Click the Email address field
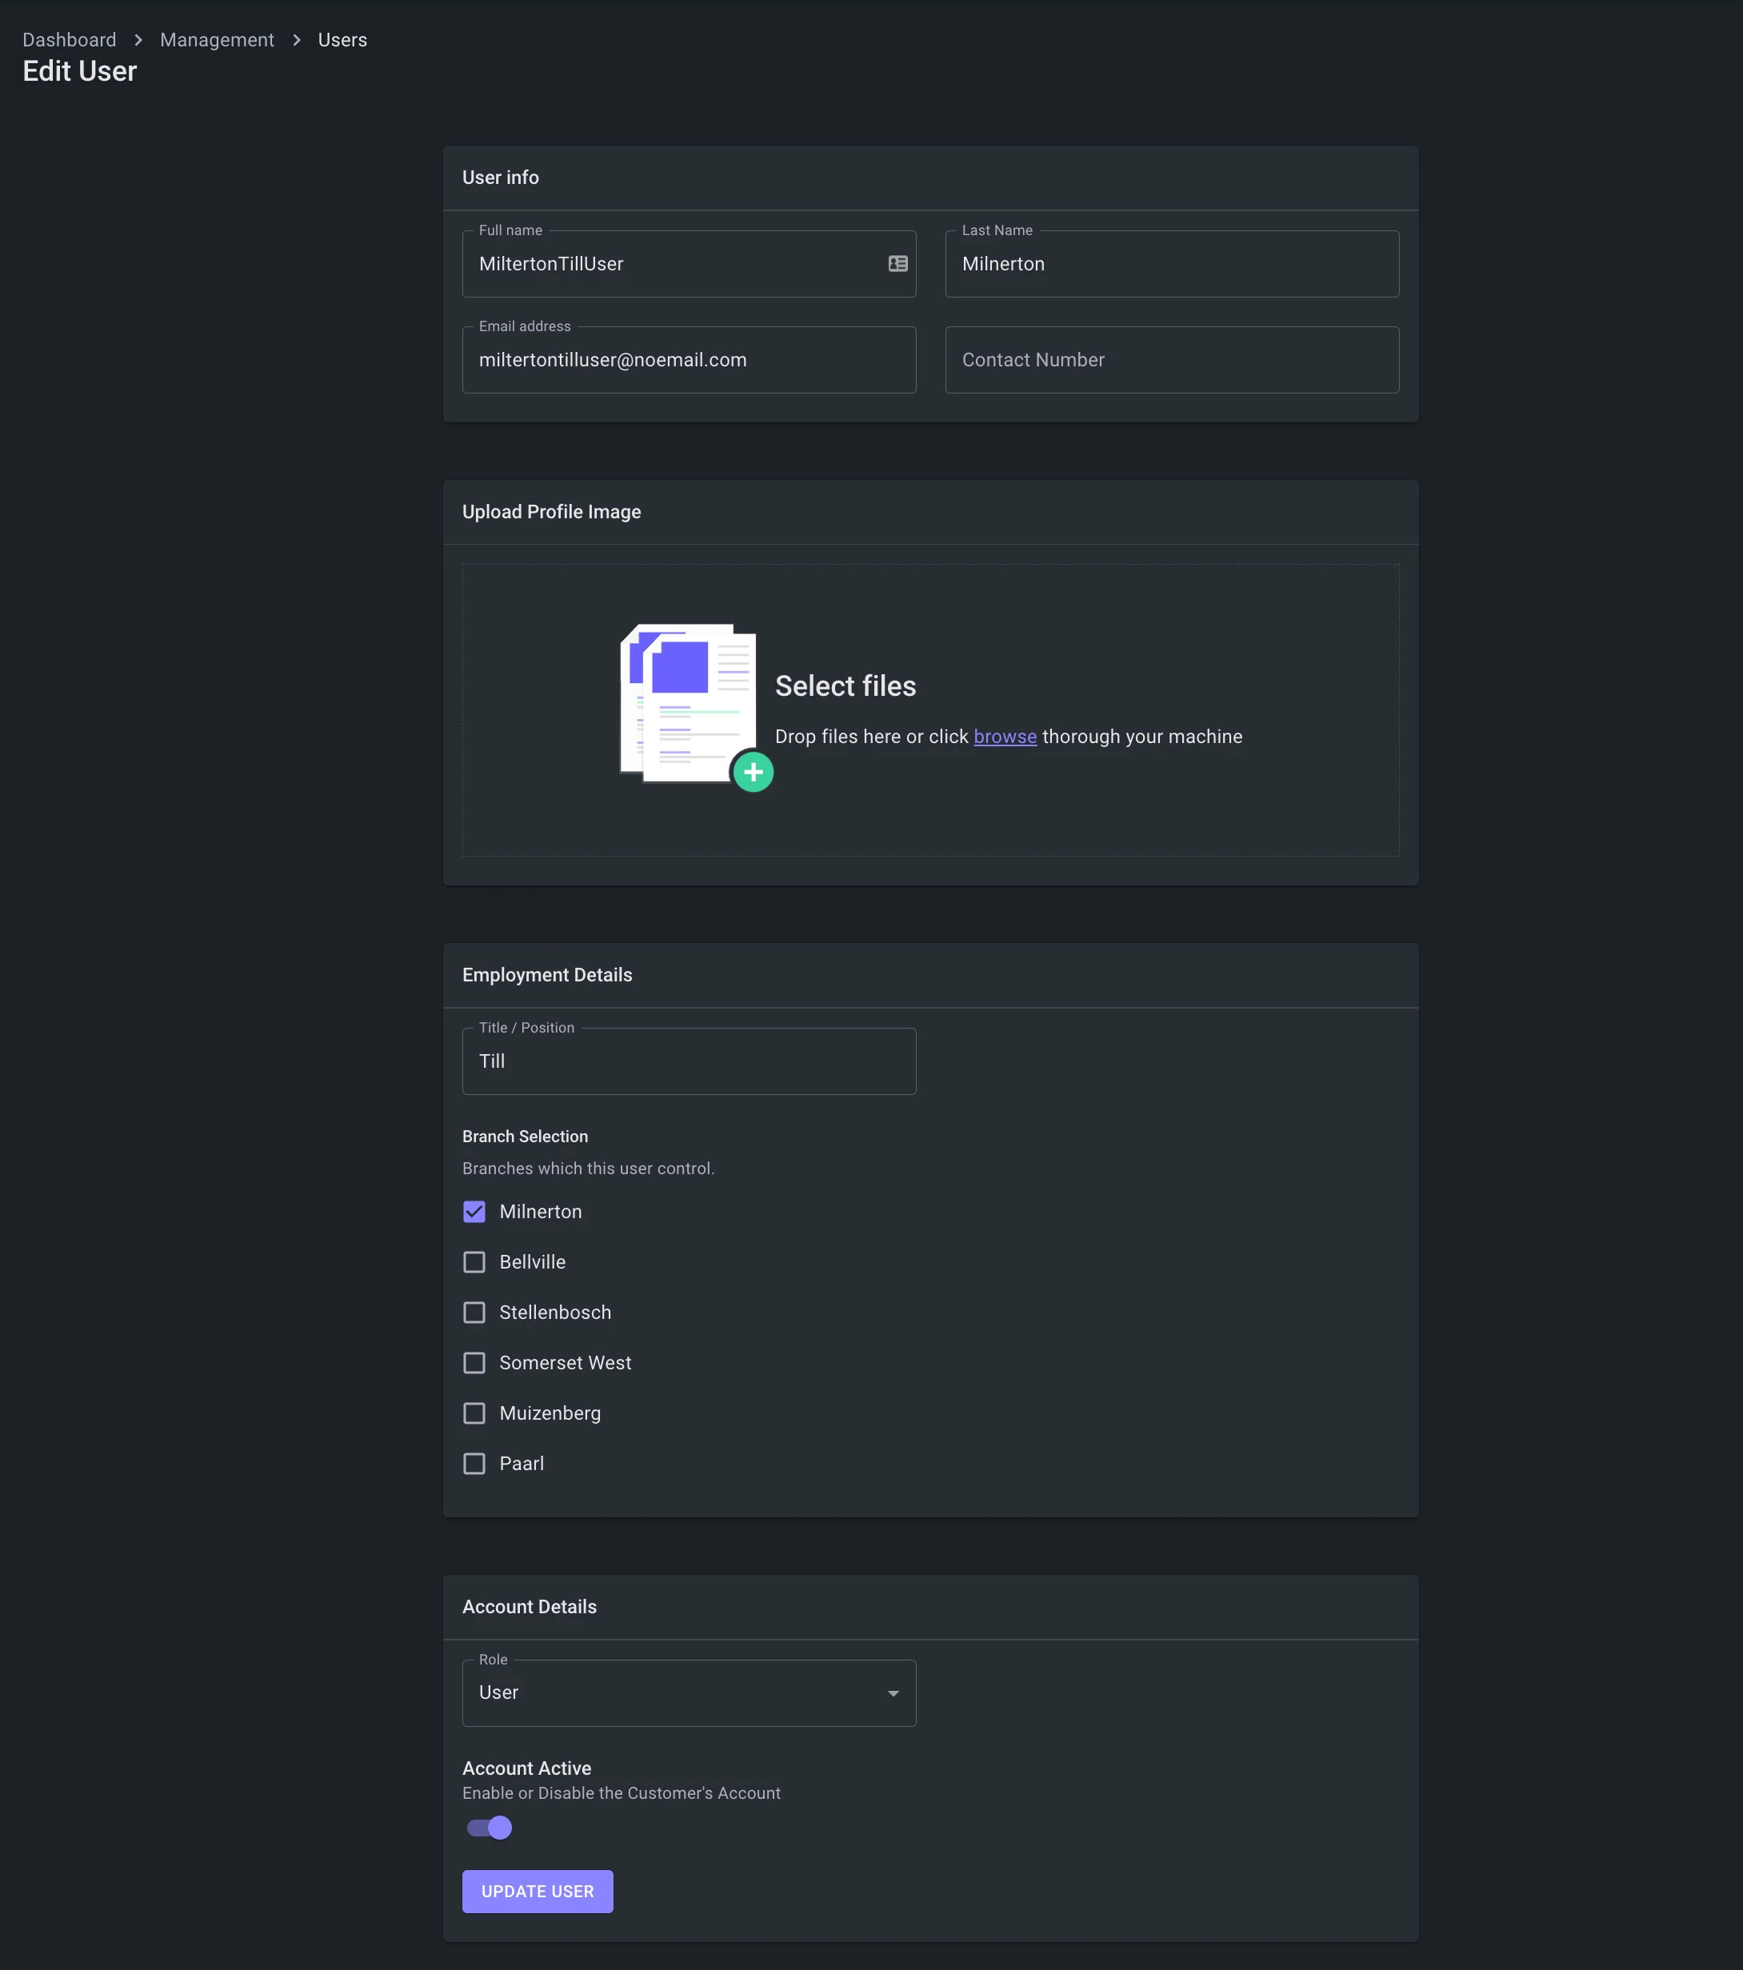This screenshot has height=1970, width=1743. [x=689, y=359]
